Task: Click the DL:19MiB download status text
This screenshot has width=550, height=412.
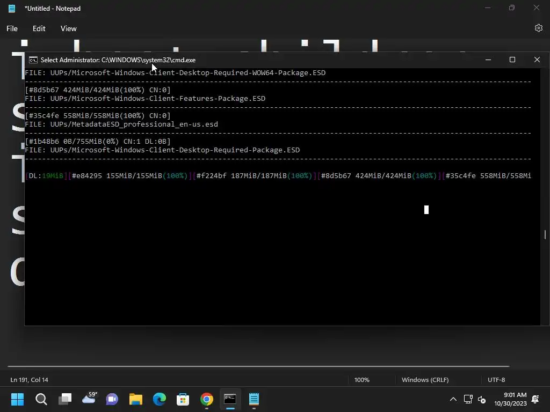Action: tap(46, 176)
